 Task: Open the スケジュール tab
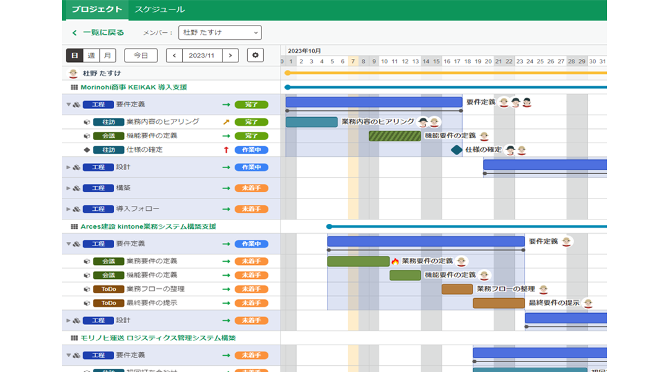(160, 9)
